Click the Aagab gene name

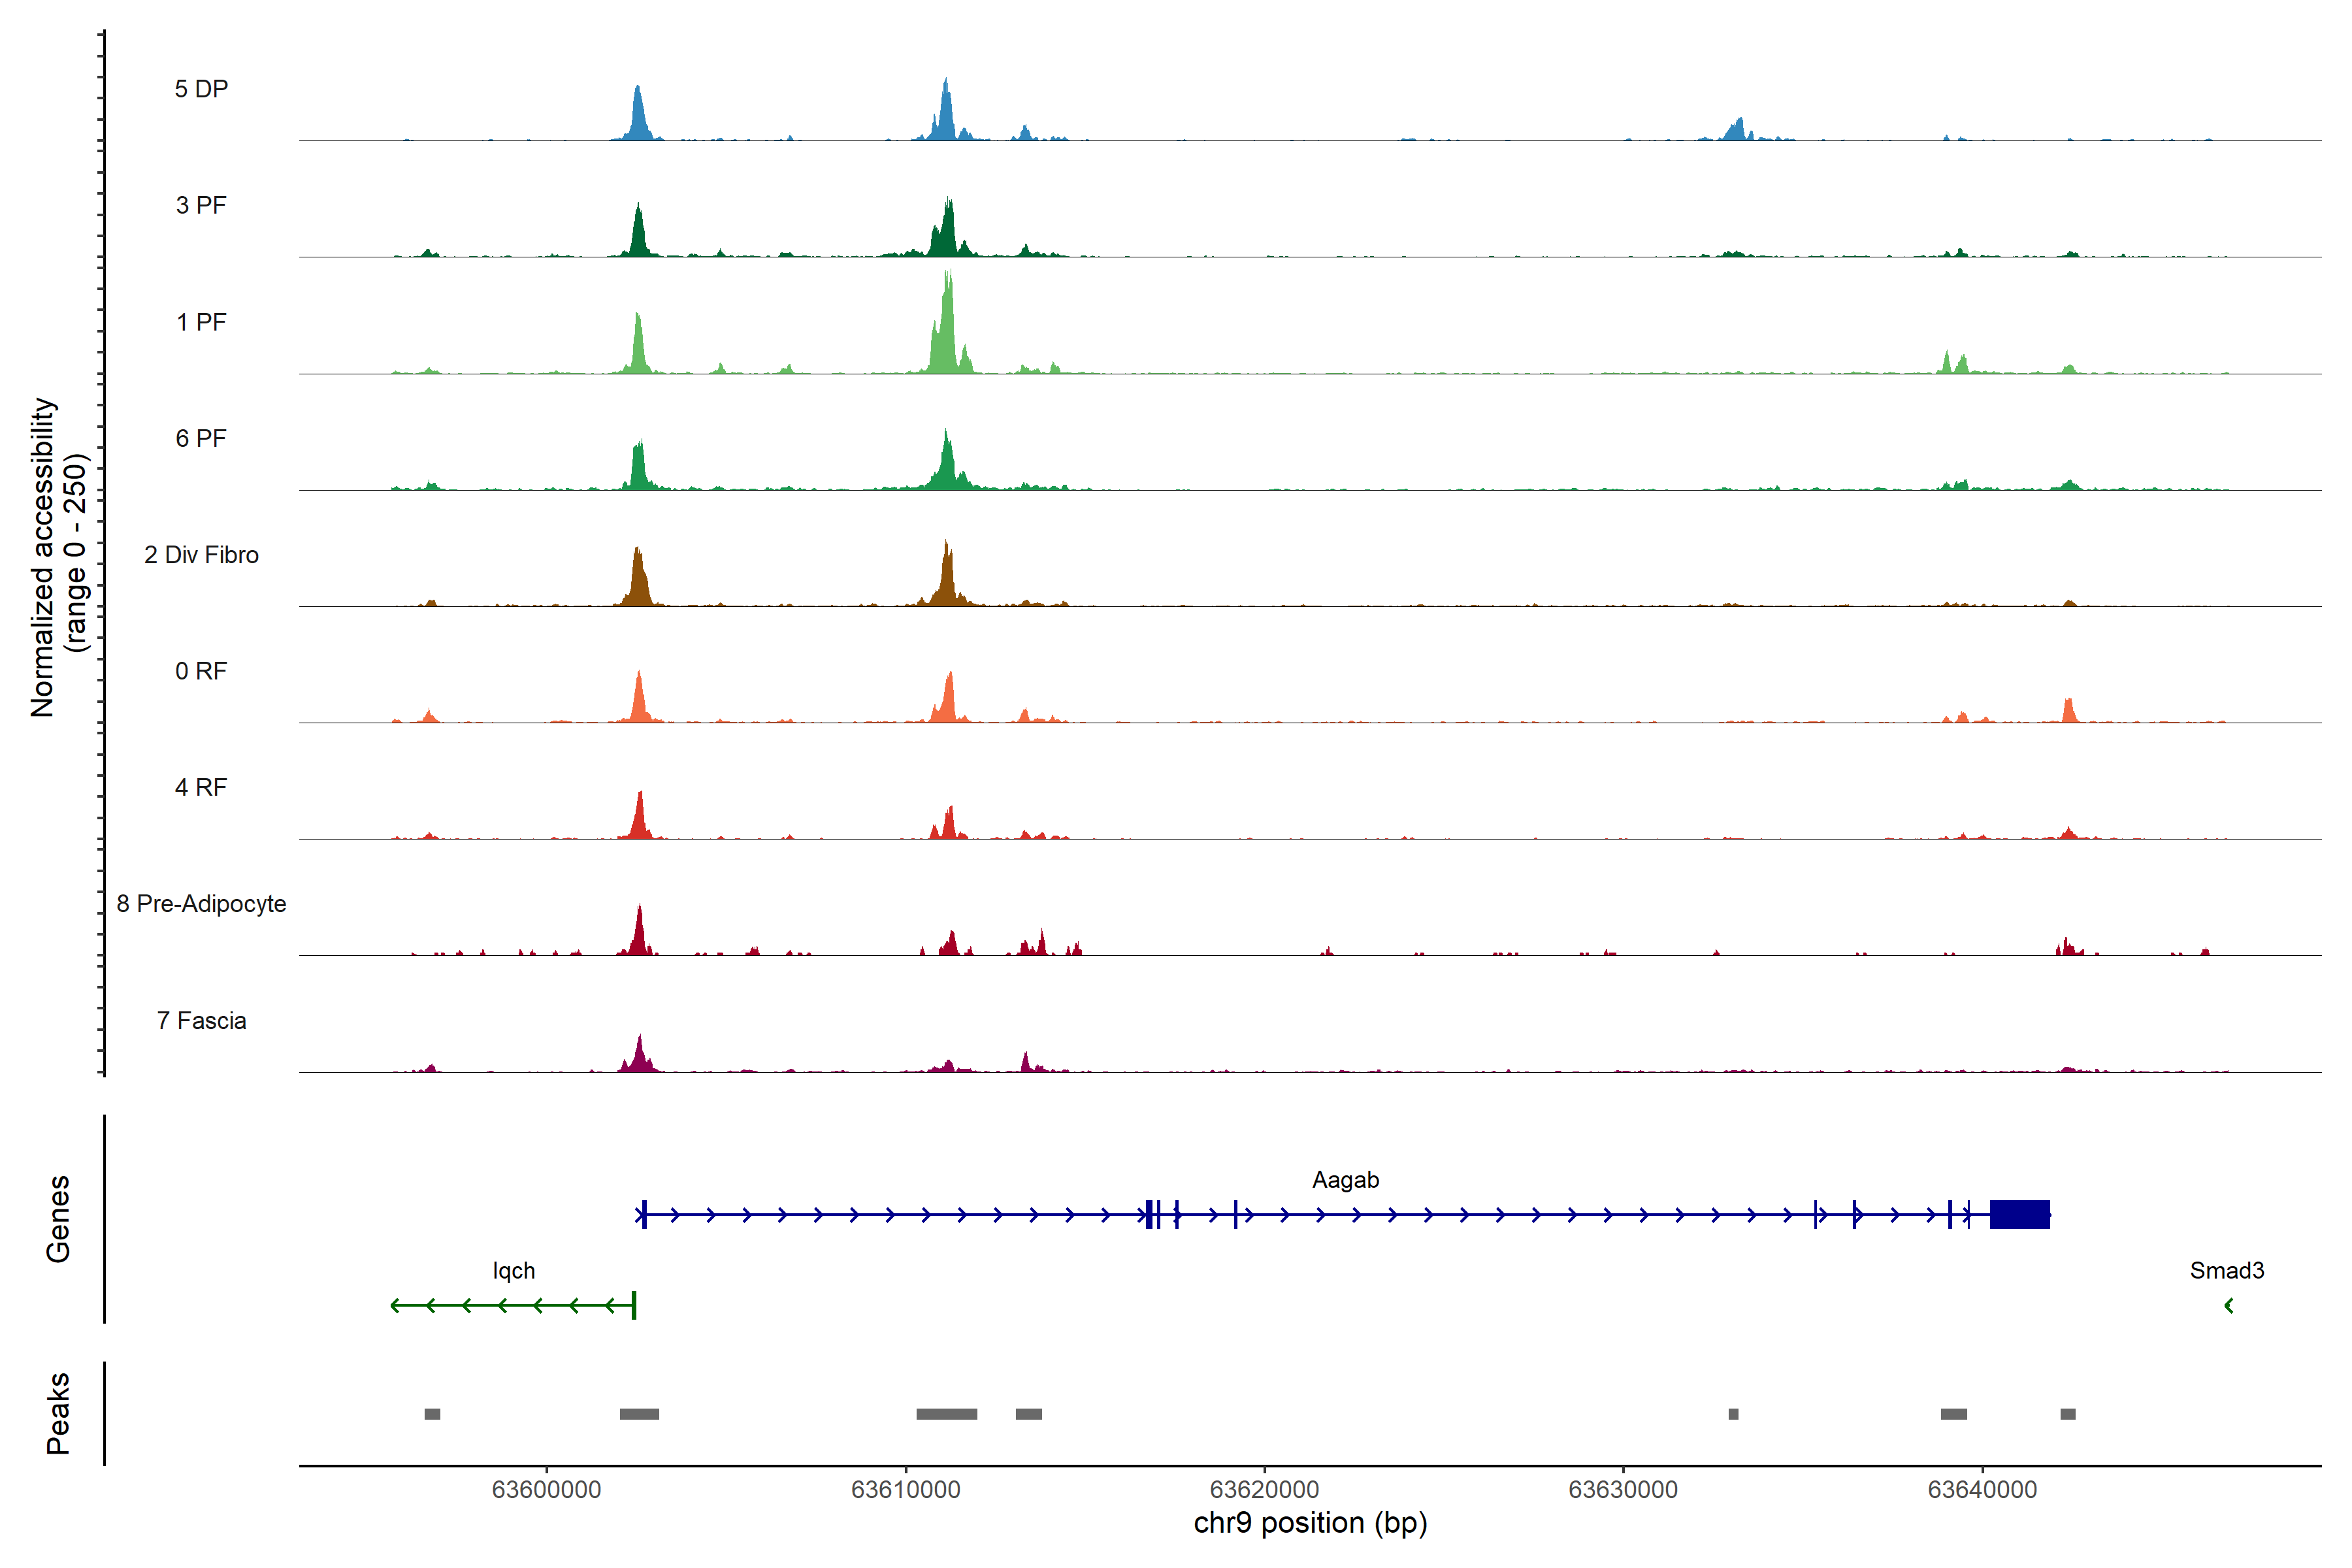click(x=1345, y=1180)
